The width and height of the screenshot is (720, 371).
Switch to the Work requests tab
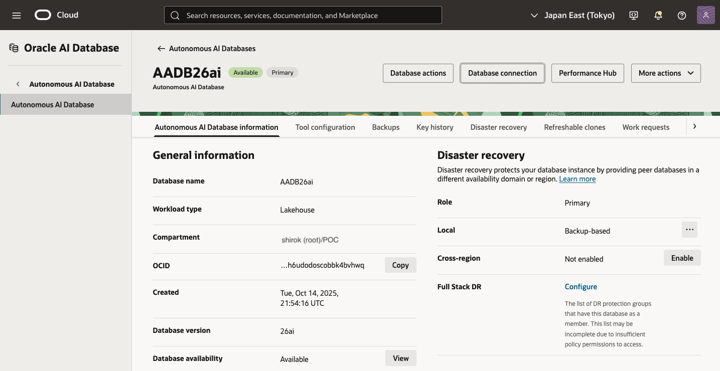(646, 127)
